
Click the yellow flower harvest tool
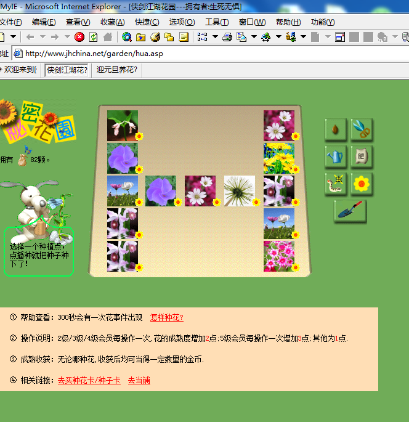coord(362,184)
